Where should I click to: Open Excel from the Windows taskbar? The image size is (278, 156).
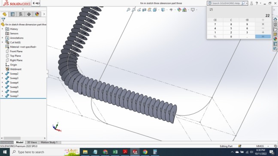(115, 152)
